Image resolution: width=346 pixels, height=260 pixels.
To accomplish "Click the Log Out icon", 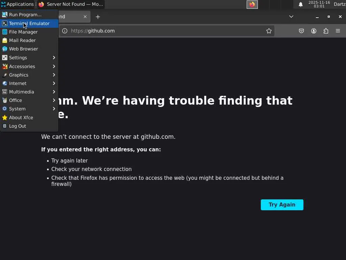I will coord(5,126).
